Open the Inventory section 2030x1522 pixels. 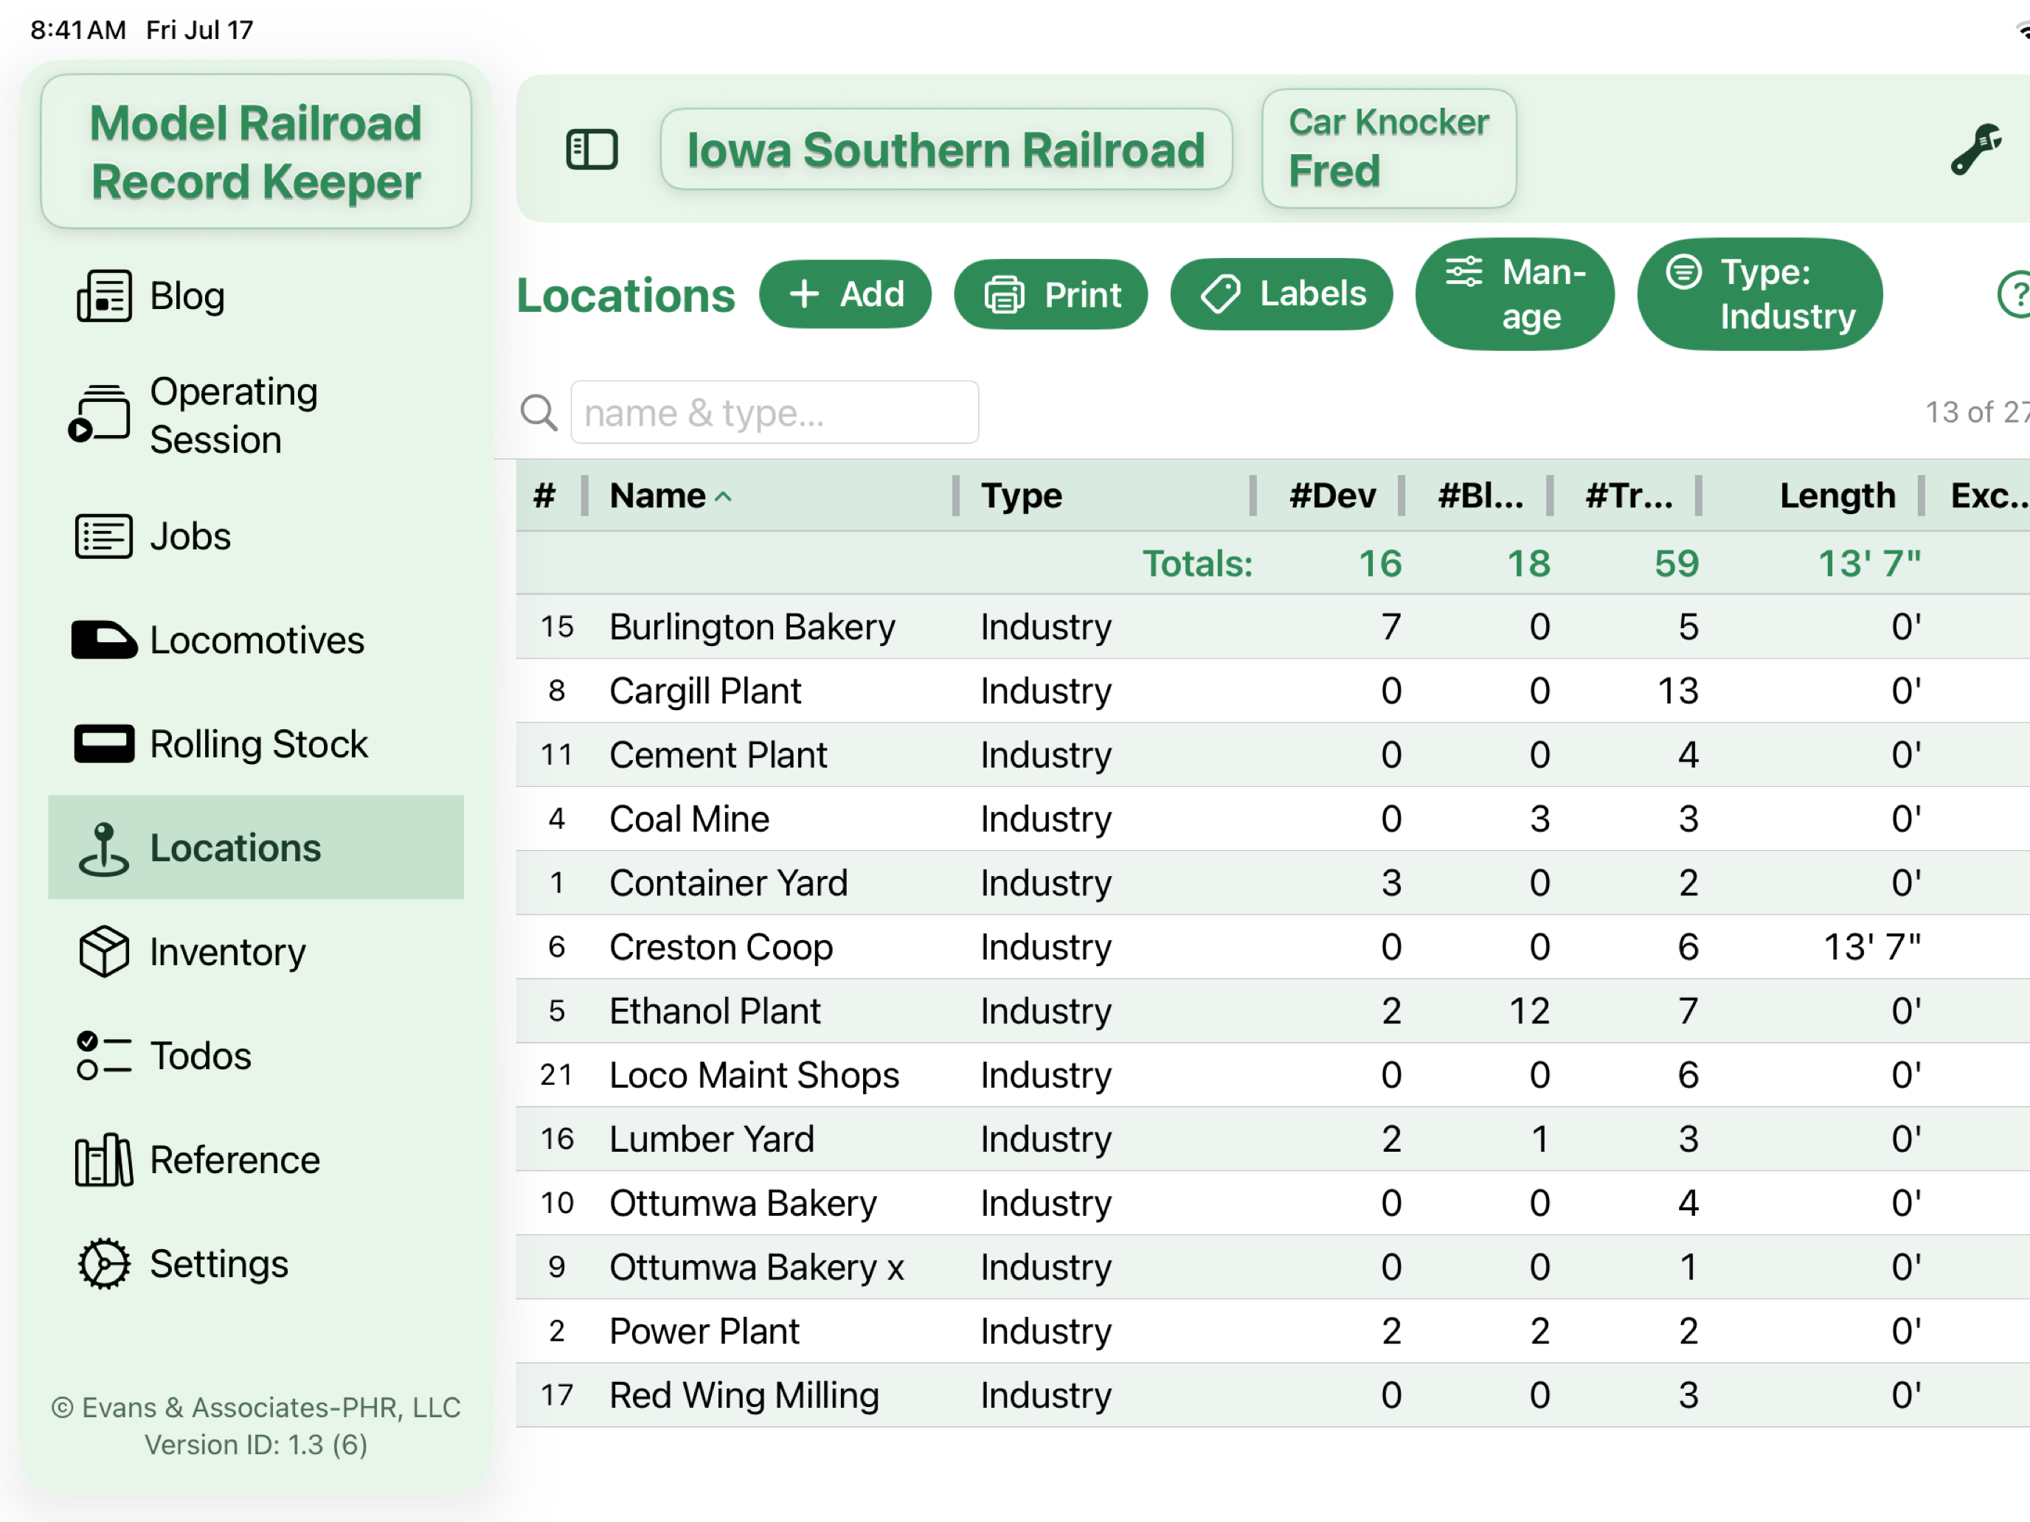255,952
